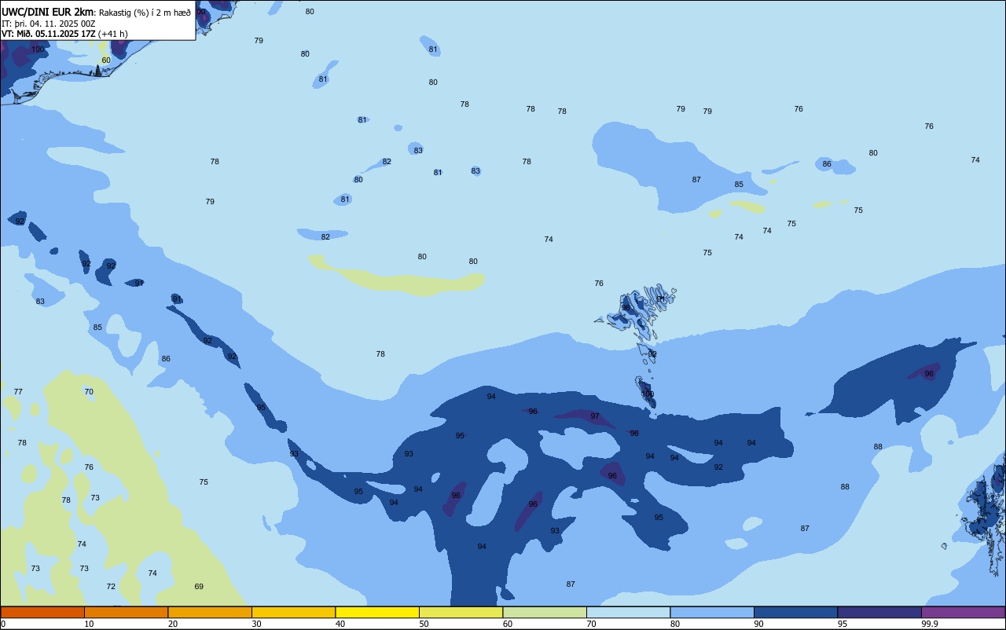The width and height of the screenshot is (1006, 630).
Task: Click the 'IT: þri. 04. 11. 2025 00Z' line
Action: (x=49, y=24)
